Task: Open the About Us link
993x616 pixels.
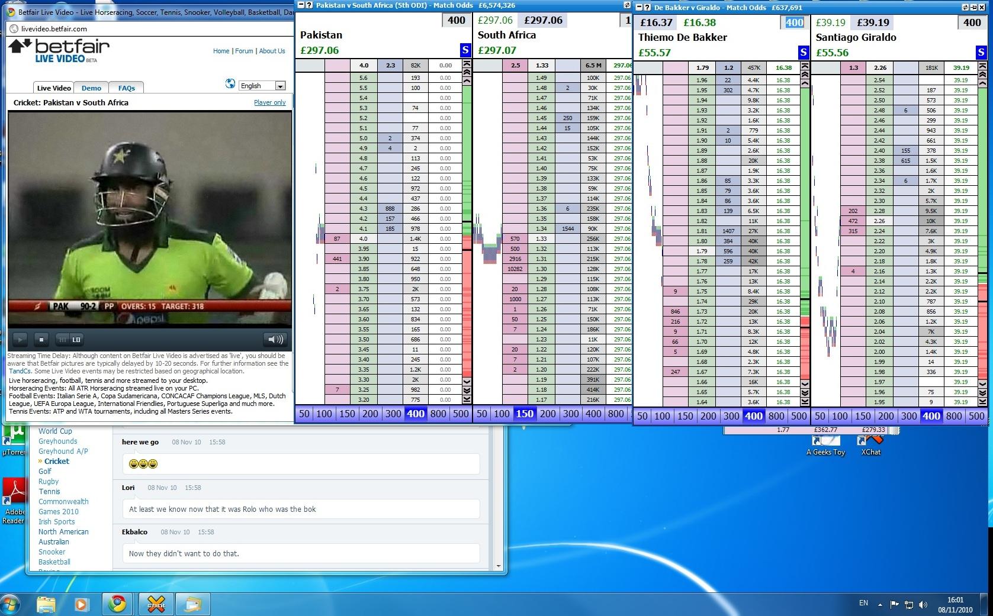Action: [x=272, y=51]
